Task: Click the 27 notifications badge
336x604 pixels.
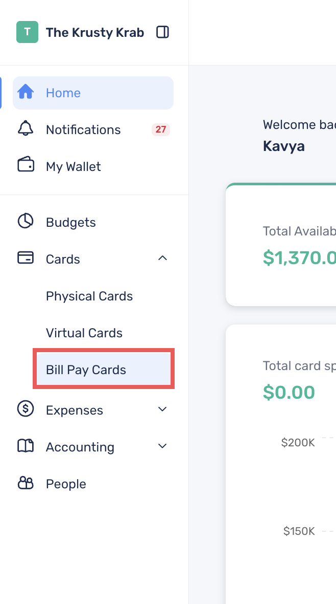Action: [161, 130]
